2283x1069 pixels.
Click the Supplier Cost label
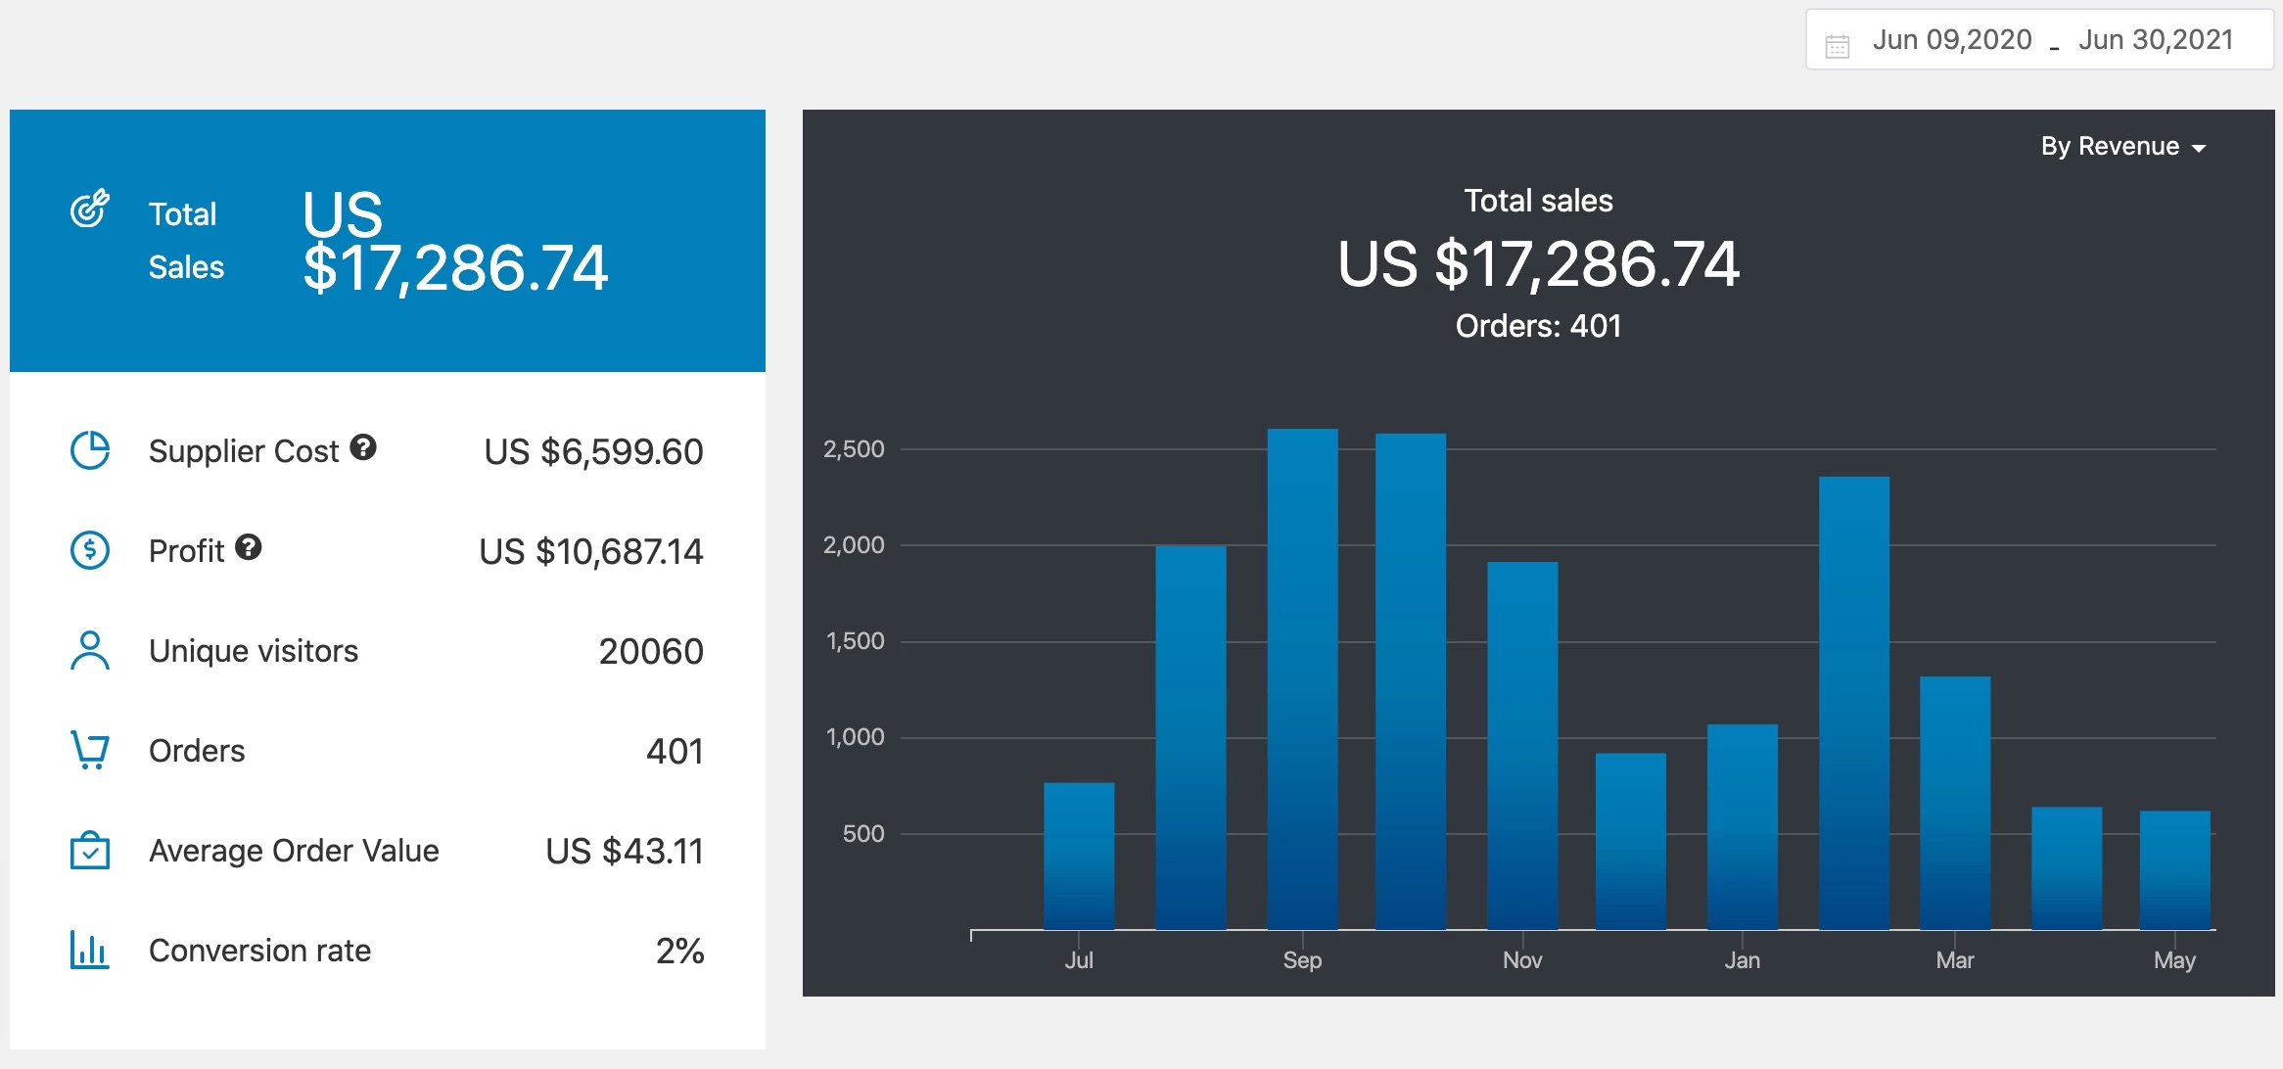pos(244,451)
